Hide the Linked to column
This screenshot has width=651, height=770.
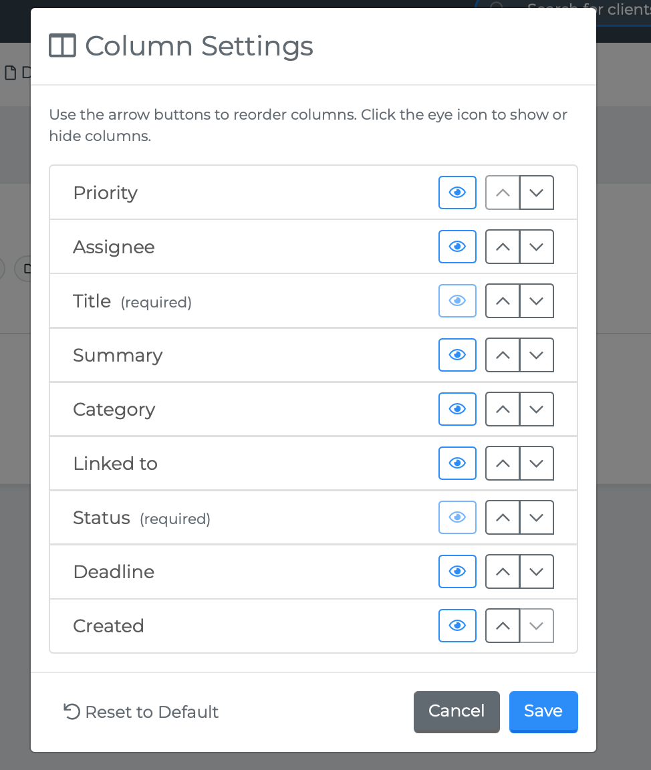click(x=457, y=463)
